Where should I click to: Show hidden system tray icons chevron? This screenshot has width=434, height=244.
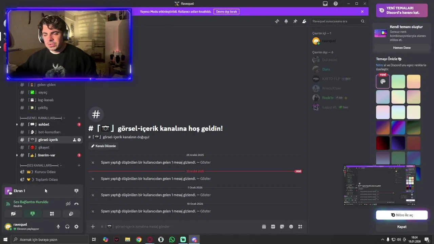[383, 240]
